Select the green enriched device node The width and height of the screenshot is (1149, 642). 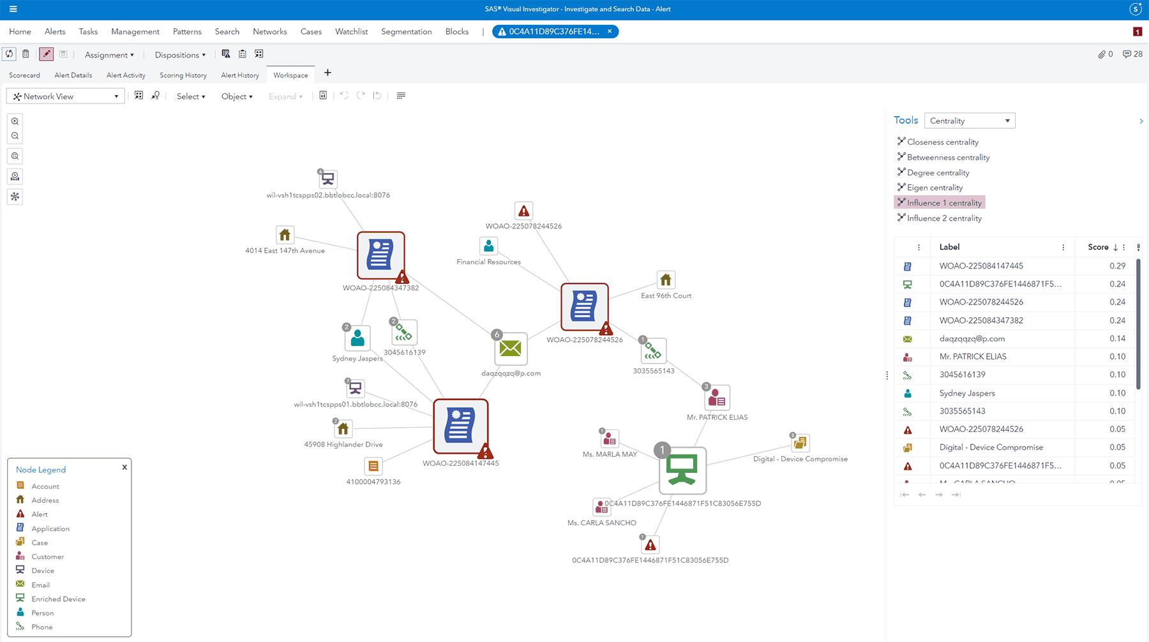point(682,471)
